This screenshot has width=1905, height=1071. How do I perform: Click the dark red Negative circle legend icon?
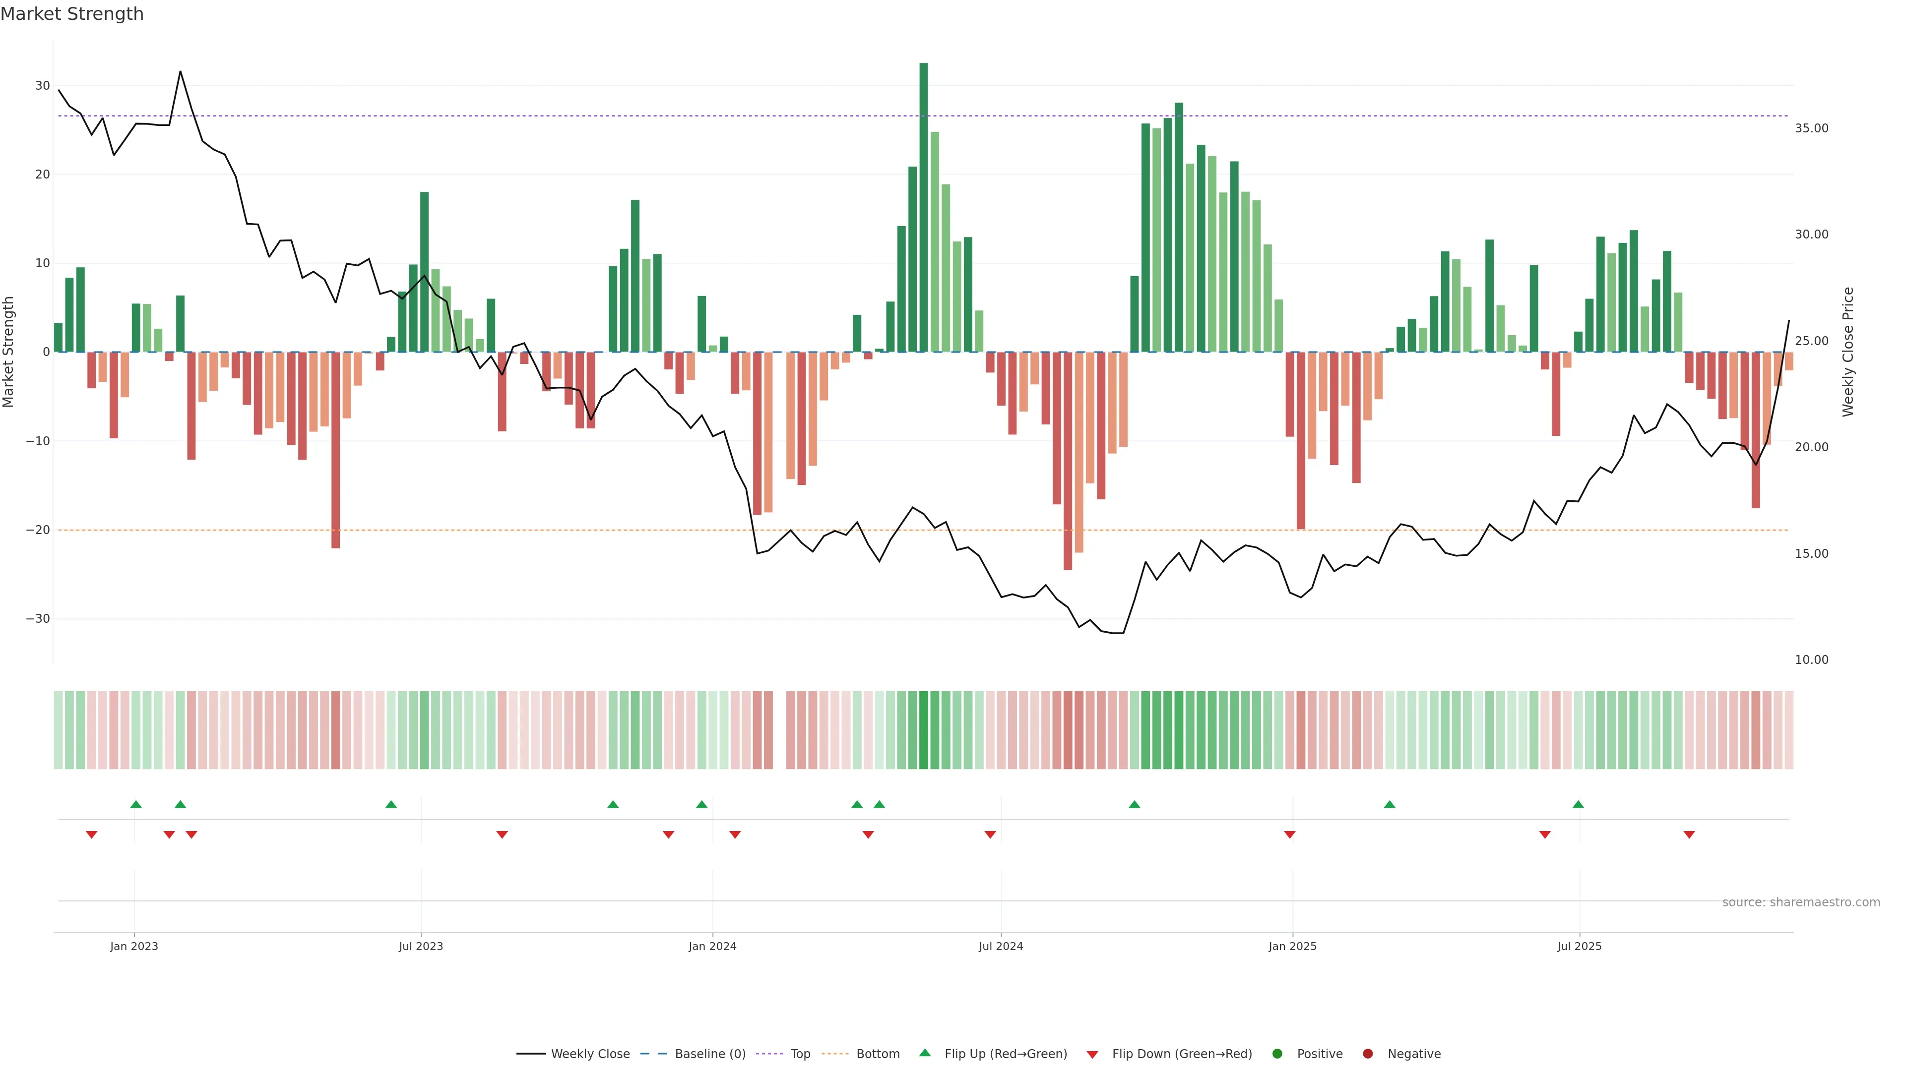pos(1367,1053)
